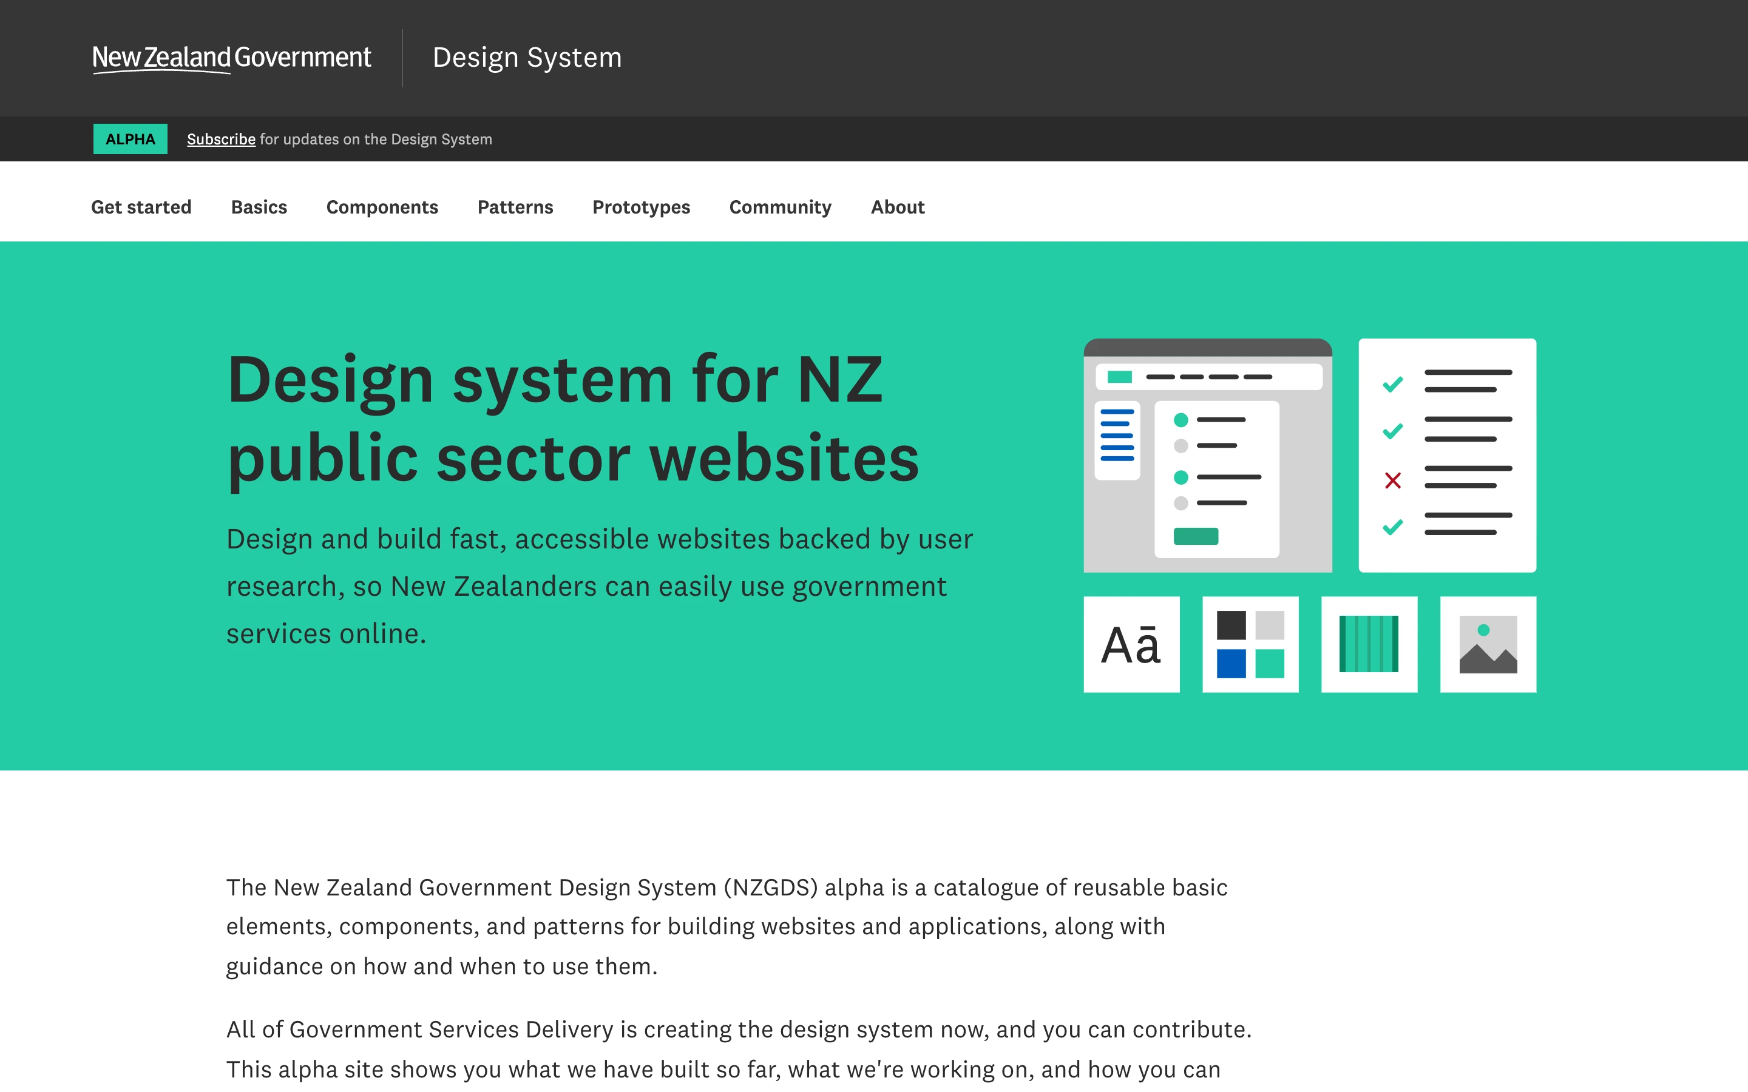Go to the Components section
This screenshot has width=1748, height=1092.
(x=382, y=207)
